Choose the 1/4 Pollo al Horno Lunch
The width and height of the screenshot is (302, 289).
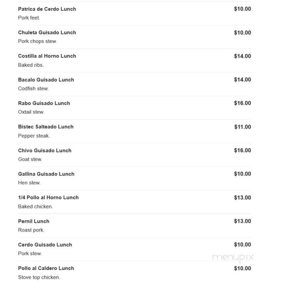49,198
